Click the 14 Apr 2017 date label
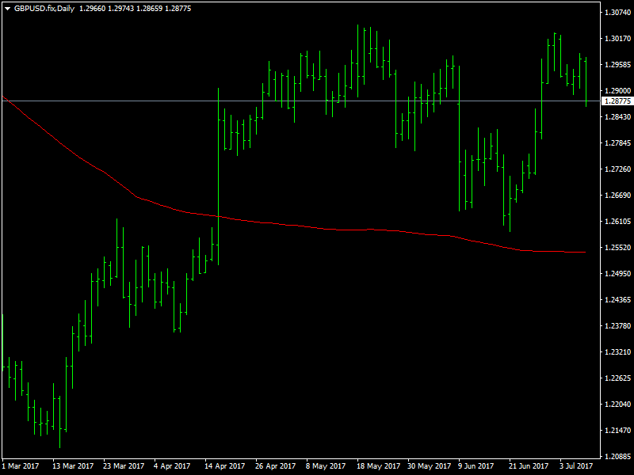The width and height of the screenshot is (634, 475). point(225,466)
